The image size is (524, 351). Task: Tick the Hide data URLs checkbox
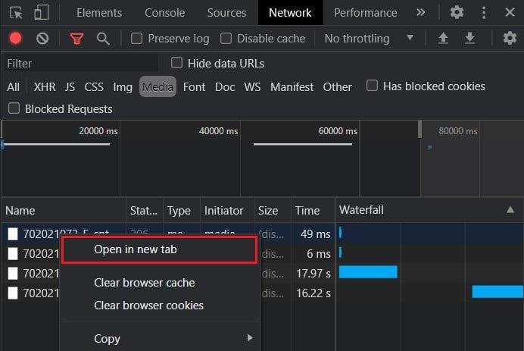pos(177,63)
